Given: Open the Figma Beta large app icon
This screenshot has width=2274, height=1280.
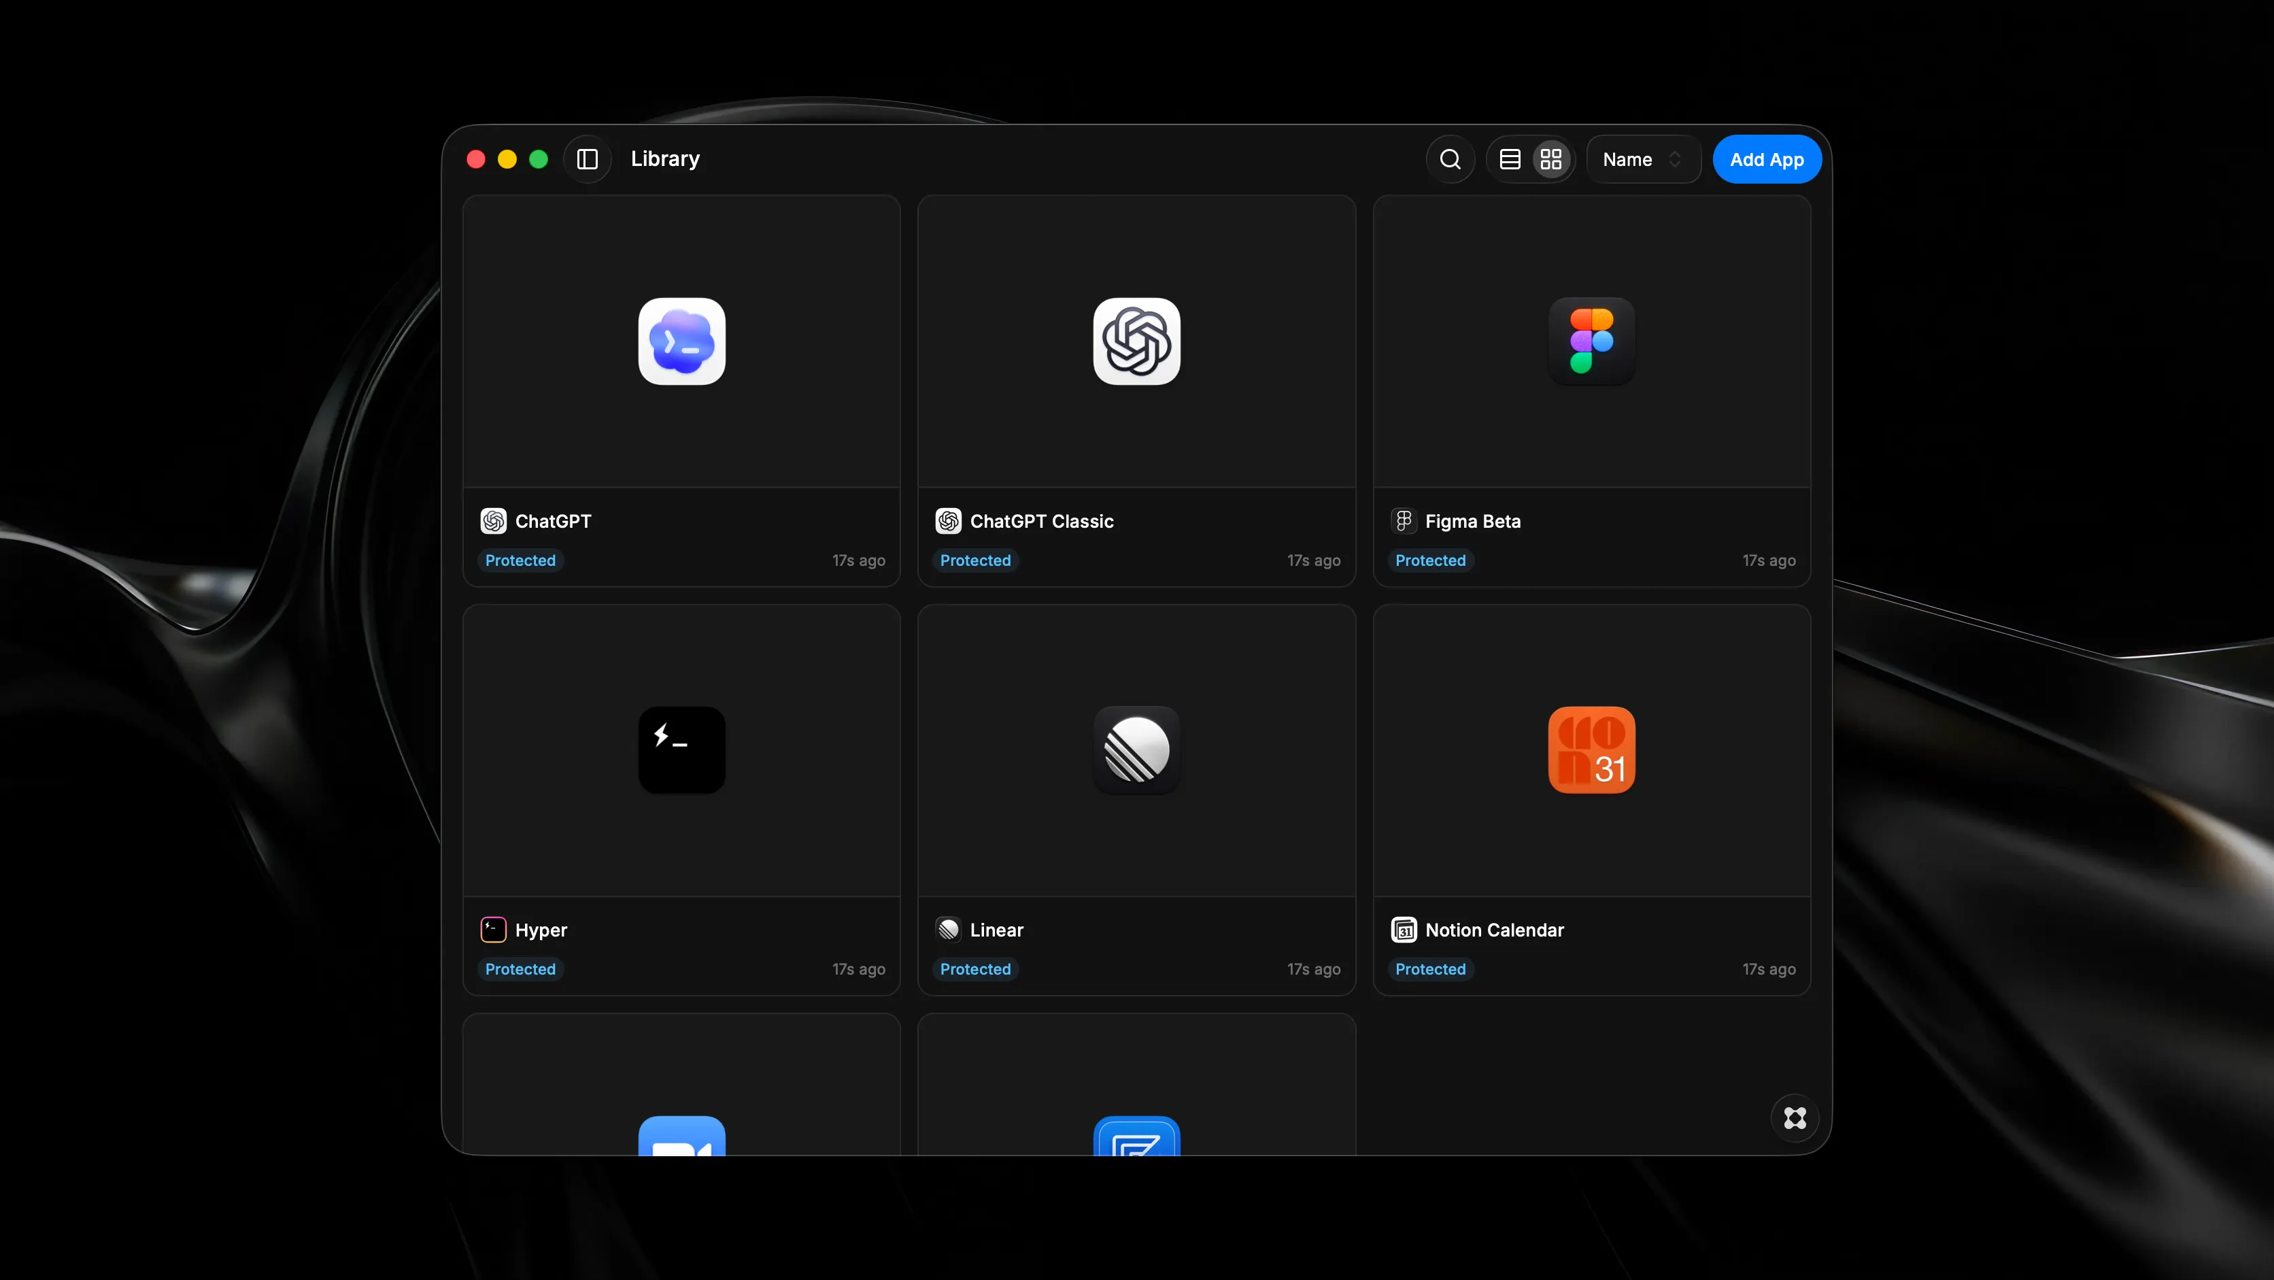Looking at the screenshot, I should pos(1592,341).
